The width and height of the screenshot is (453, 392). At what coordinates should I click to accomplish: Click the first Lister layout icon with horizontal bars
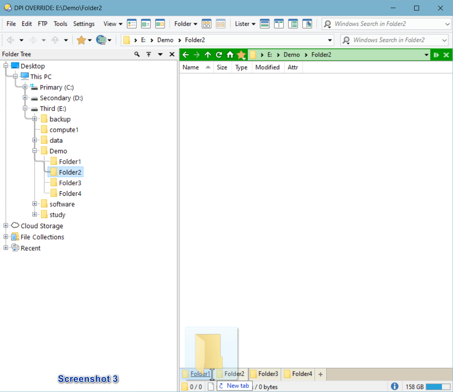click(265, 24)
